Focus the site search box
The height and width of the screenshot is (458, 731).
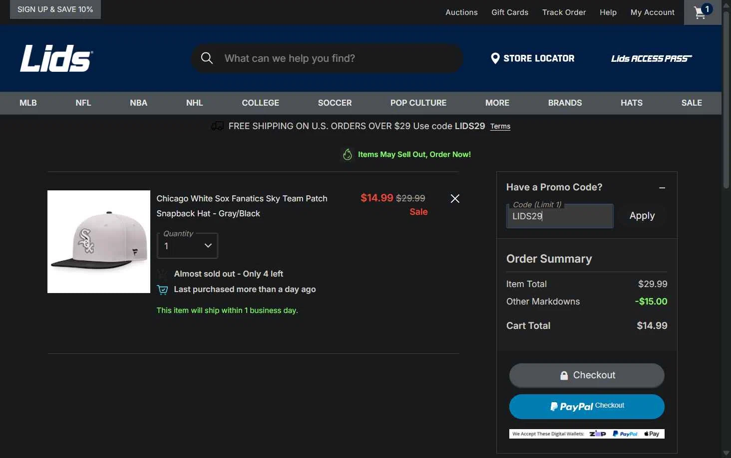(327, 58)
